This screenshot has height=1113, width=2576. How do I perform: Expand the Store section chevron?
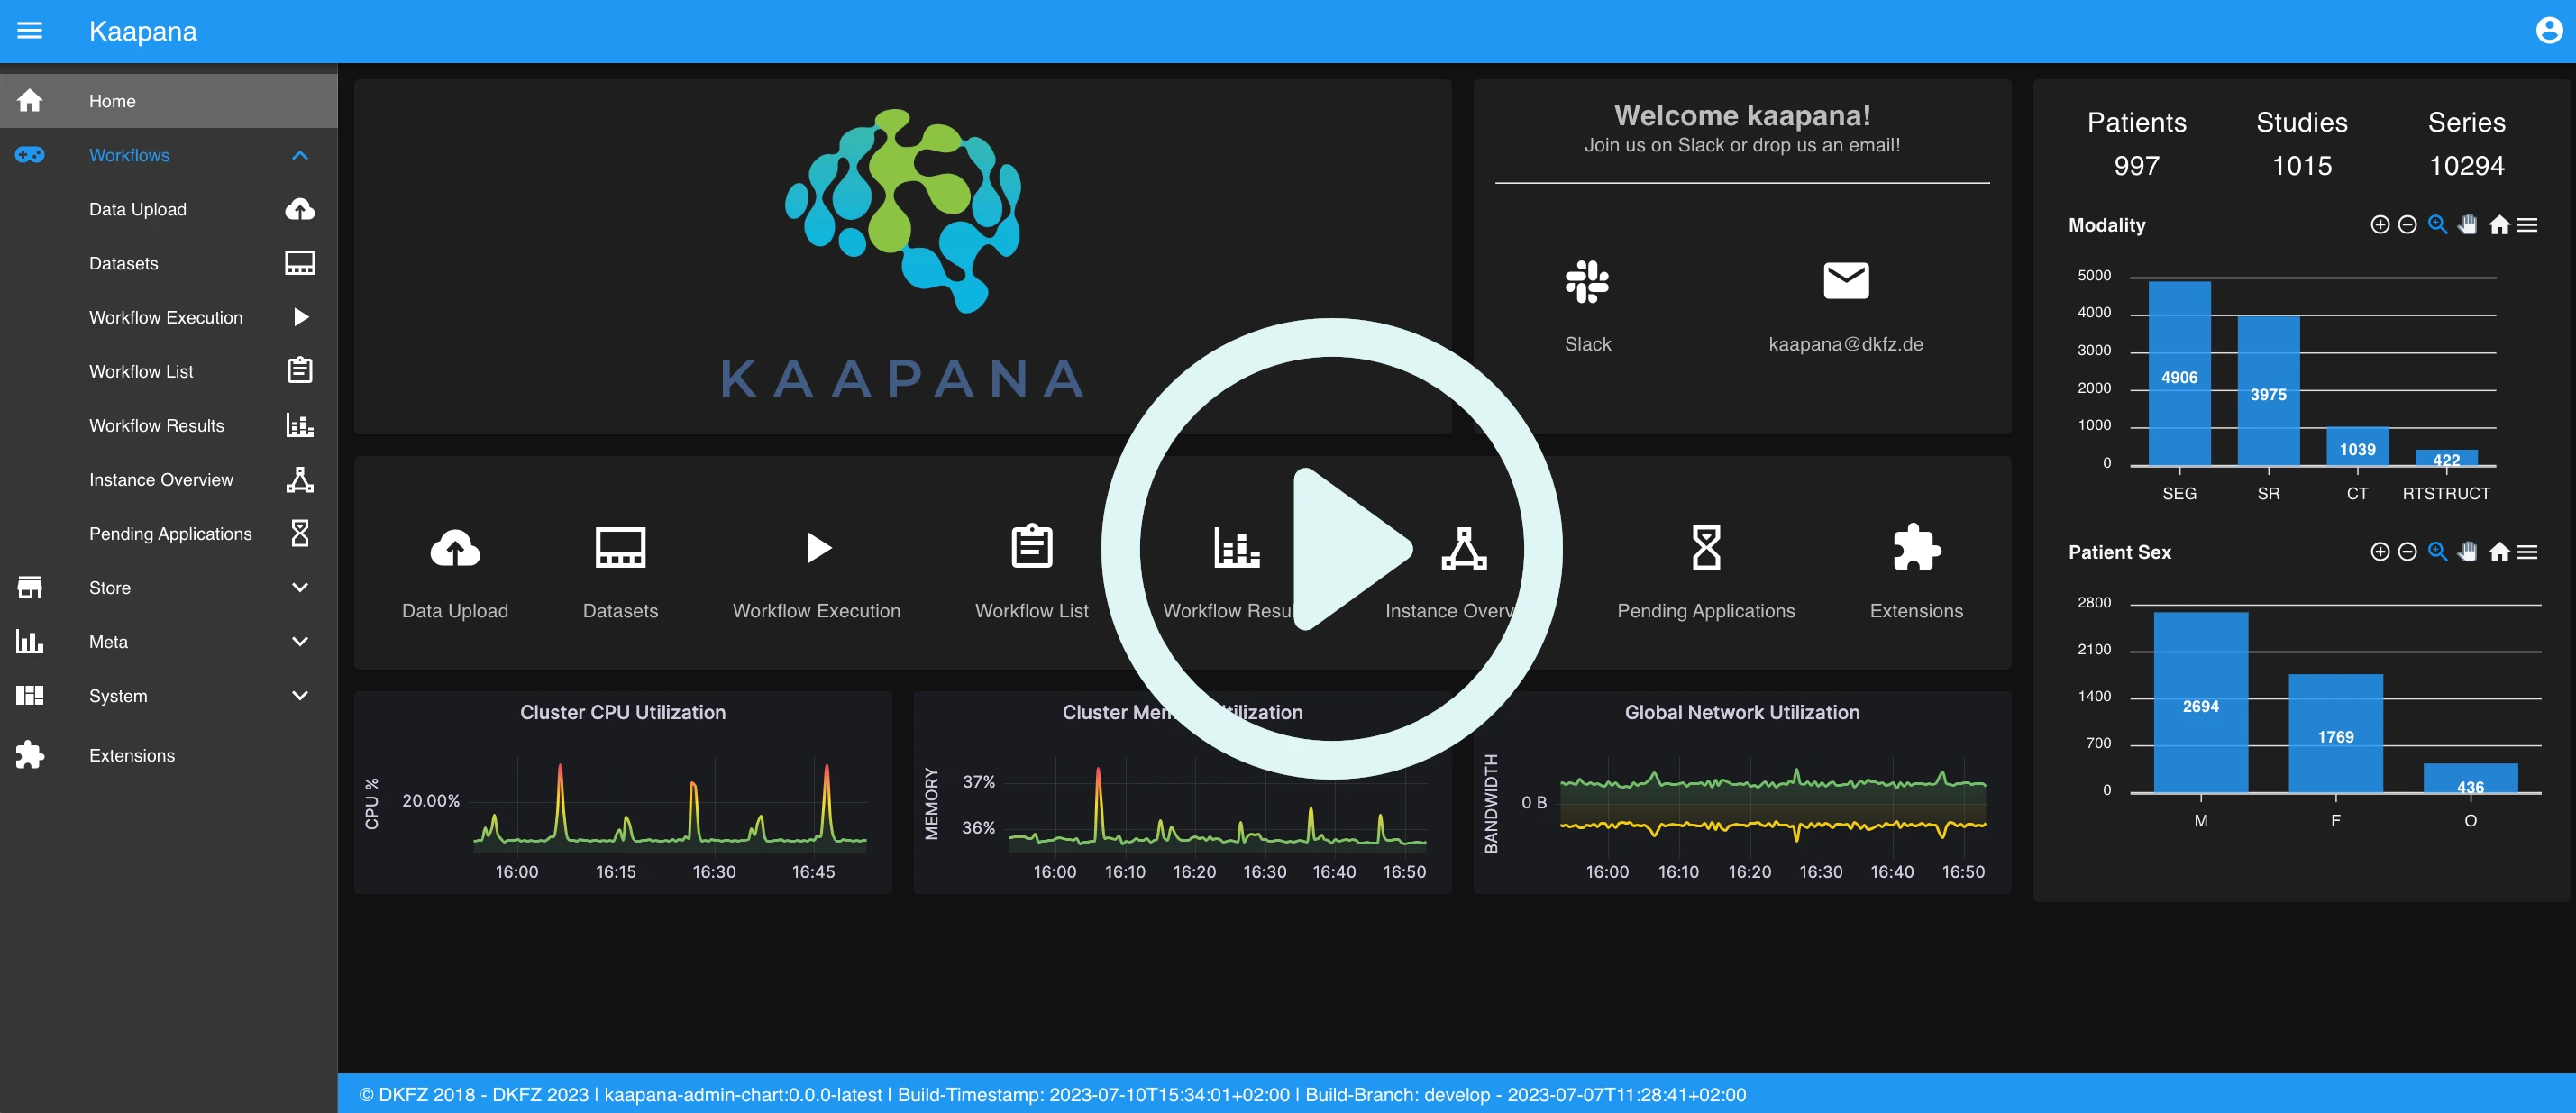coord(300,587)
